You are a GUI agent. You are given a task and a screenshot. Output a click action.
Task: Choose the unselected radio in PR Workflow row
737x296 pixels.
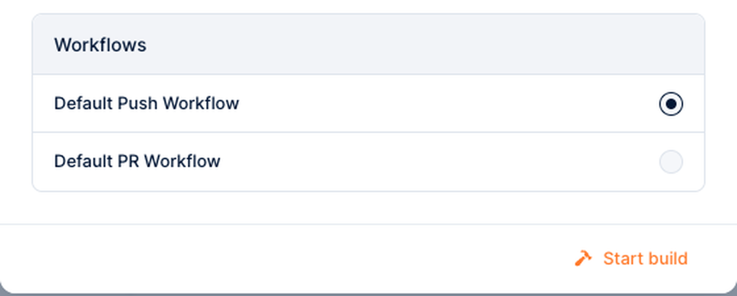(671, 162)
